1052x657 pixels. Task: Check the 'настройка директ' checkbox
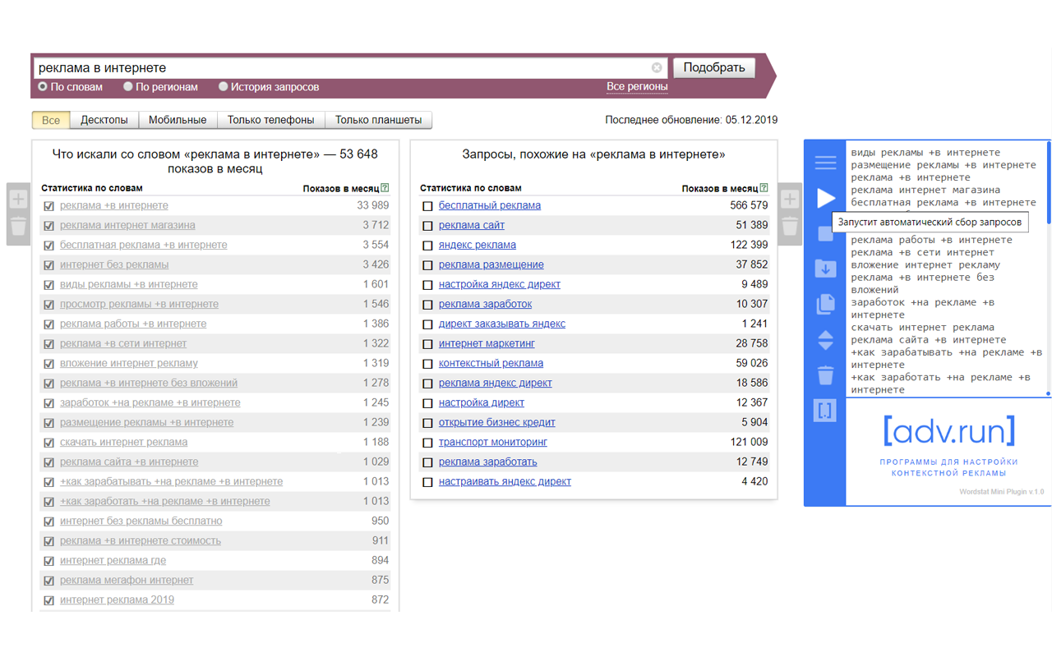tap(427, 403)
